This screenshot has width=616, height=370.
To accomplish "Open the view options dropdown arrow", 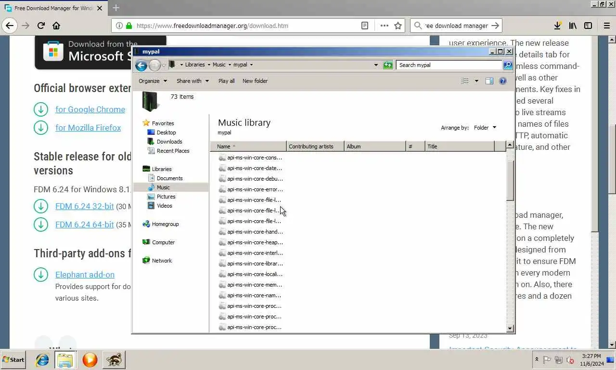I will click(476, 81).
